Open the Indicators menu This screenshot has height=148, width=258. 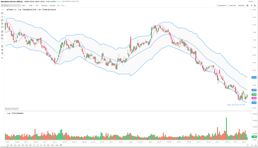pyautogui.click(x=44, y=5)
